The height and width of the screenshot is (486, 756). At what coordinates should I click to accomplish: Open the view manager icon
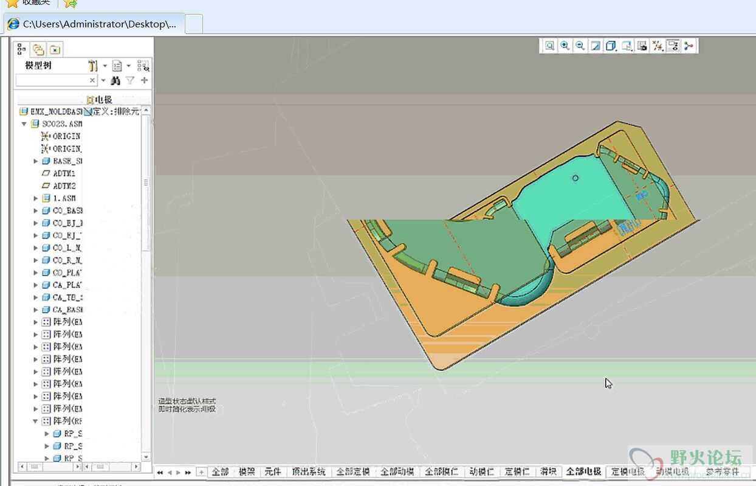click(x=642, y=46)
